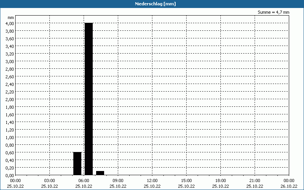Click the '12:00' time label on x-axis
Viewport: 304px width, 190px height.
pos(152,181)
